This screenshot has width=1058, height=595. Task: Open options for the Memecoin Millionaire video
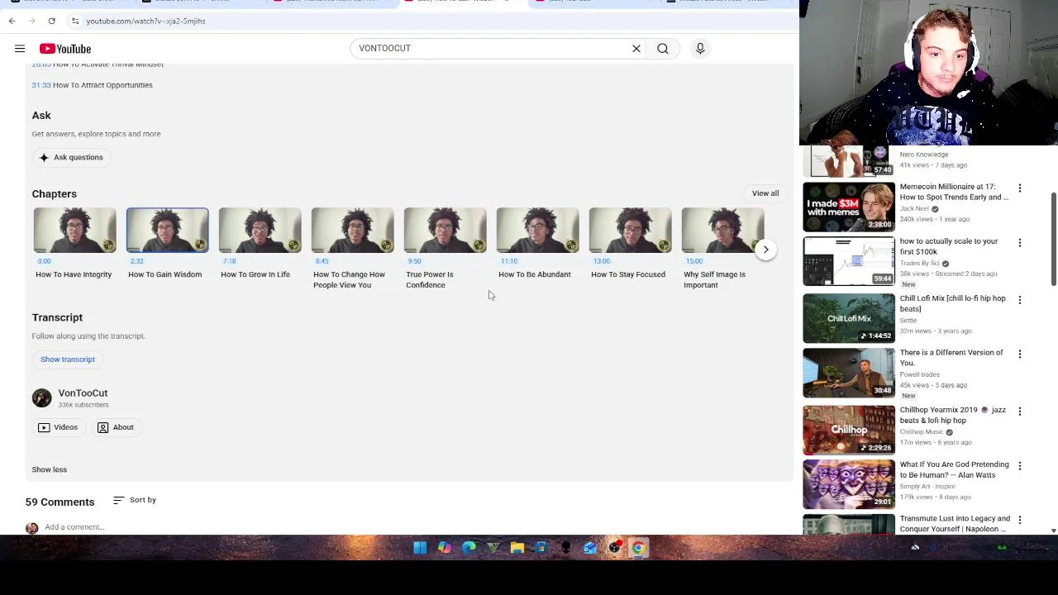(1020, 188)
